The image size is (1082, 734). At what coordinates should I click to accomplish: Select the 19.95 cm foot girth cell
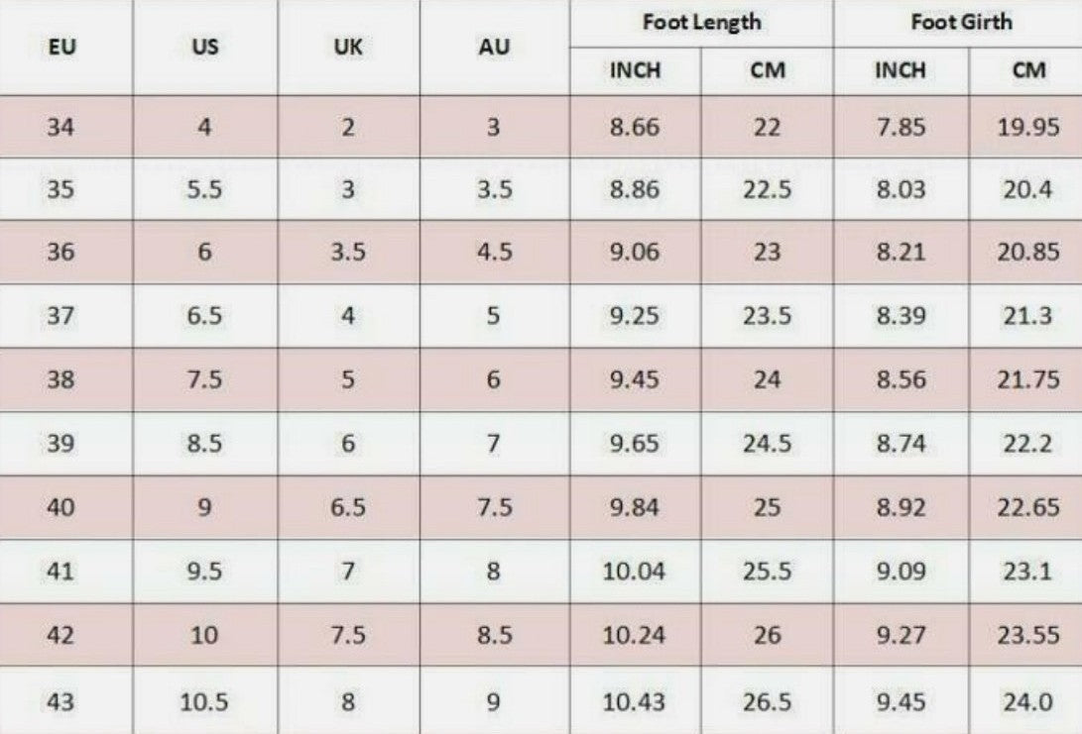click(x=1028, y=127)
